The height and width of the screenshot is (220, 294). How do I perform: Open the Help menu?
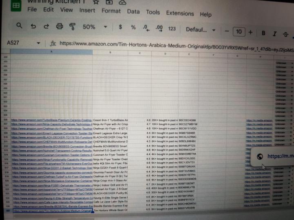(205, 14)
